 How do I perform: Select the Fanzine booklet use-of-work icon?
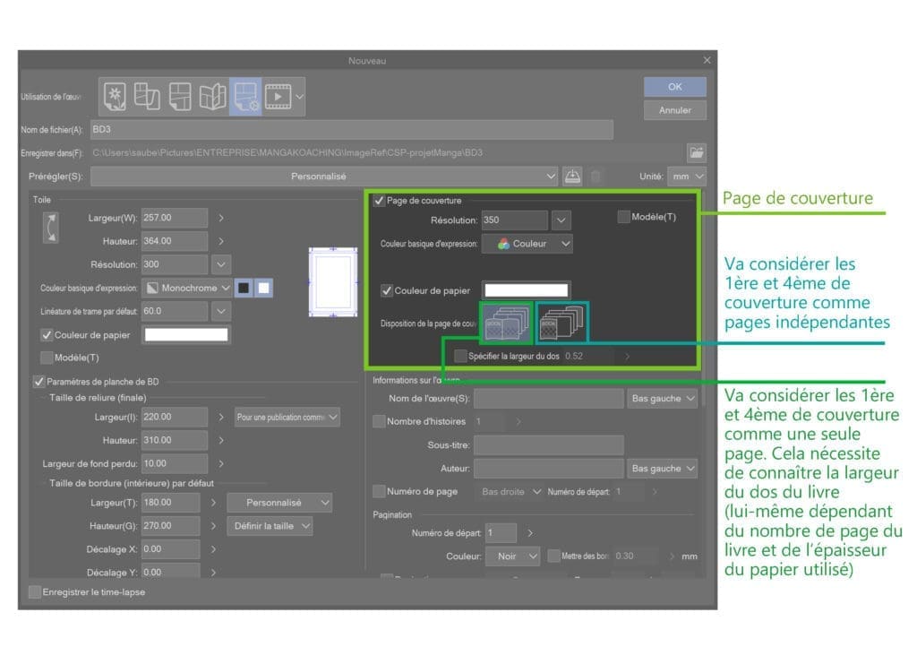[x=212, y=96]
